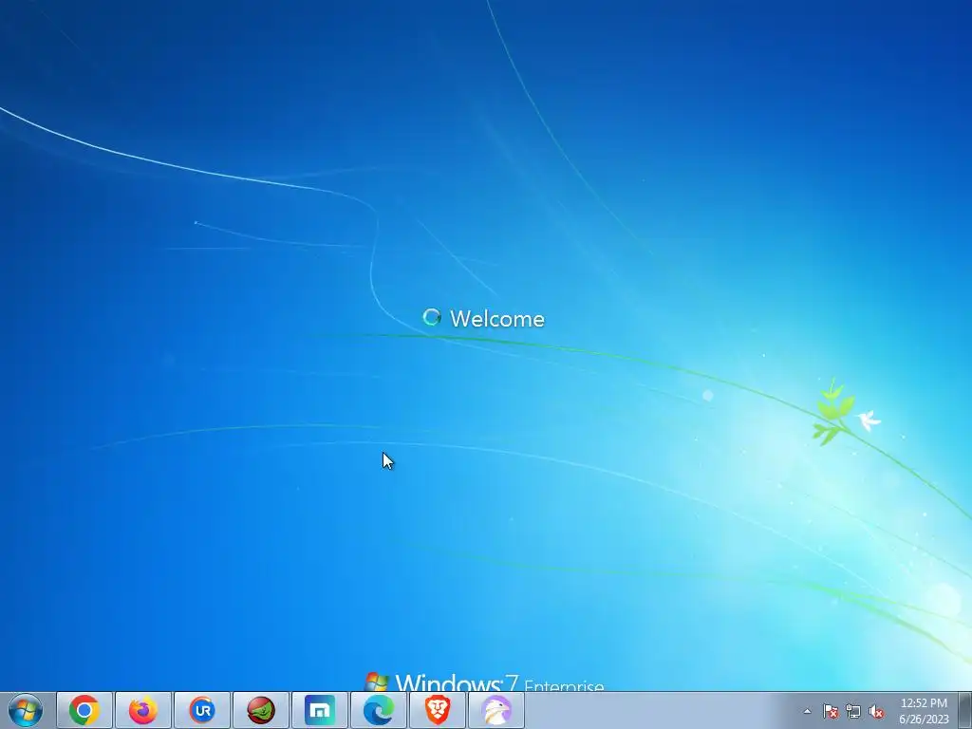Launch Brave browser lion icon

pos(438,710)
